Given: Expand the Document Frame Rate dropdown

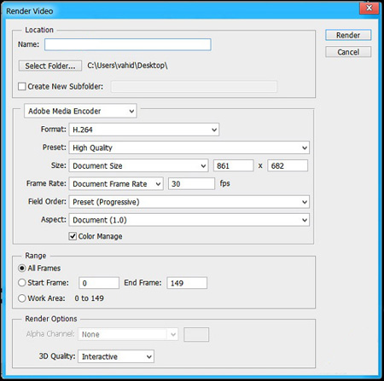Looking at the screenshot, I should [116, 184].
